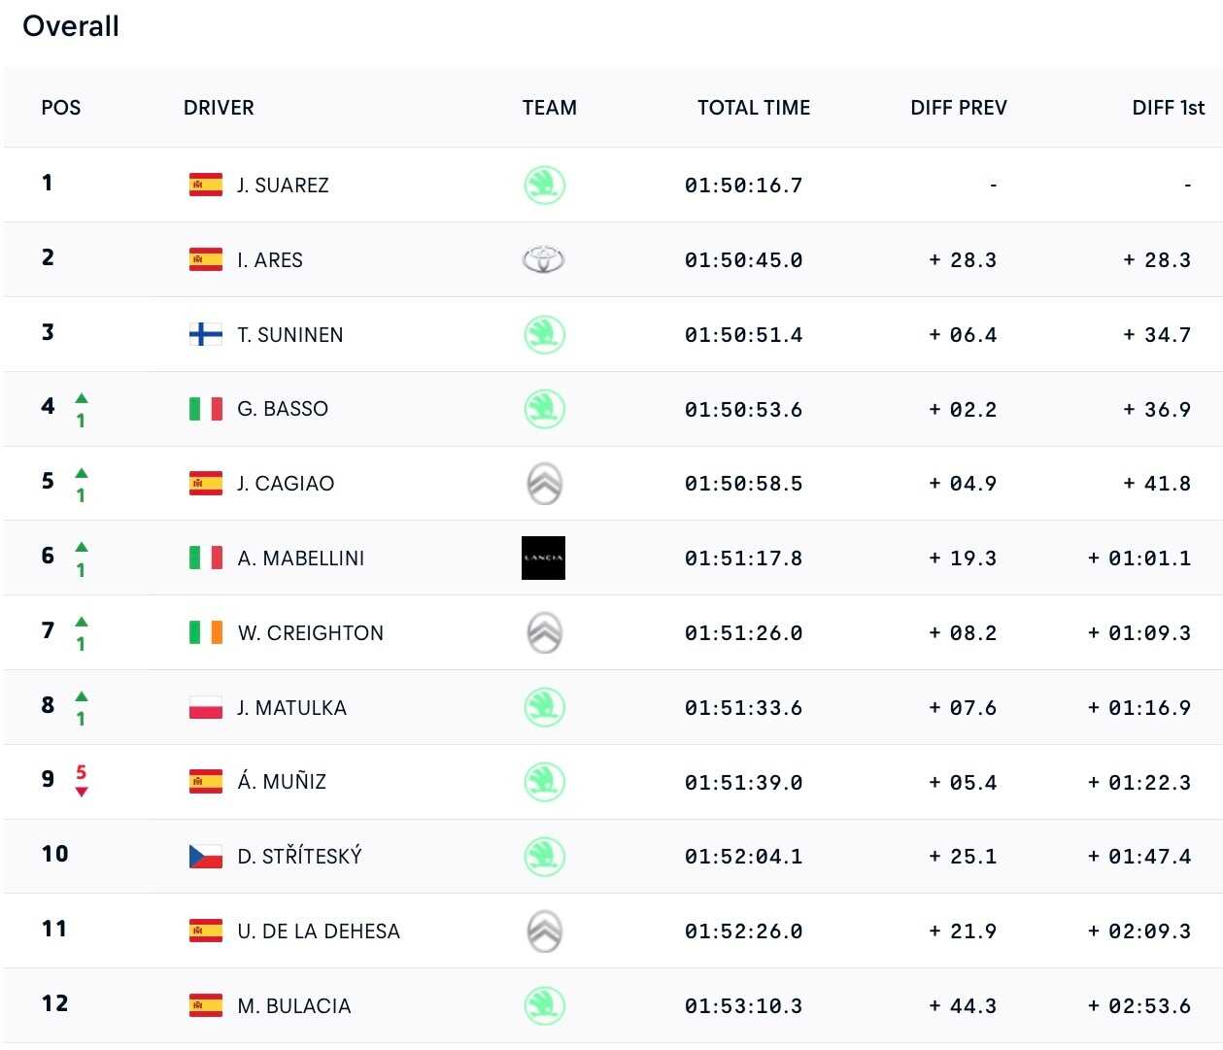This screenshot has height=1050, width=1223.
Task: Click the Lancia logo in Mabellini's row
Action: [543, 558]
